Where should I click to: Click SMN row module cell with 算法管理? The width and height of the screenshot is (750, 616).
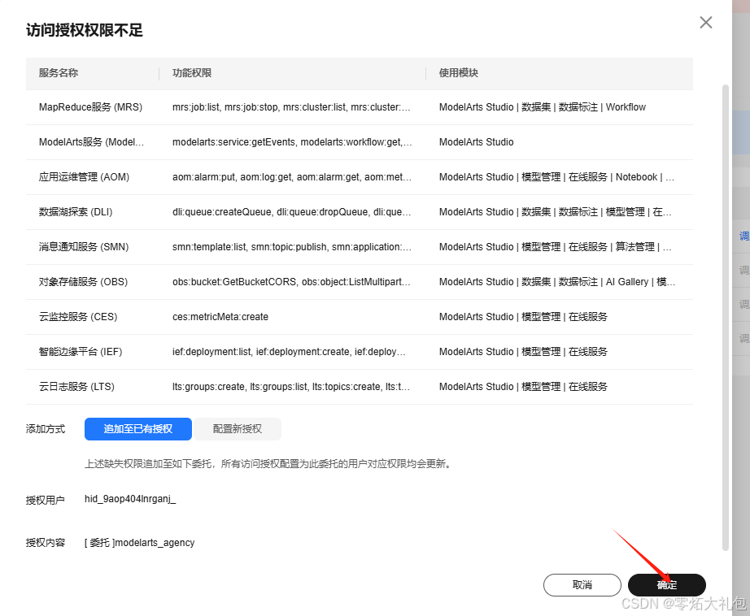coord(556,246)
